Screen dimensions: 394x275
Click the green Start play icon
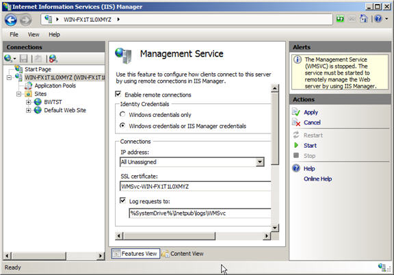pos(296,145)
